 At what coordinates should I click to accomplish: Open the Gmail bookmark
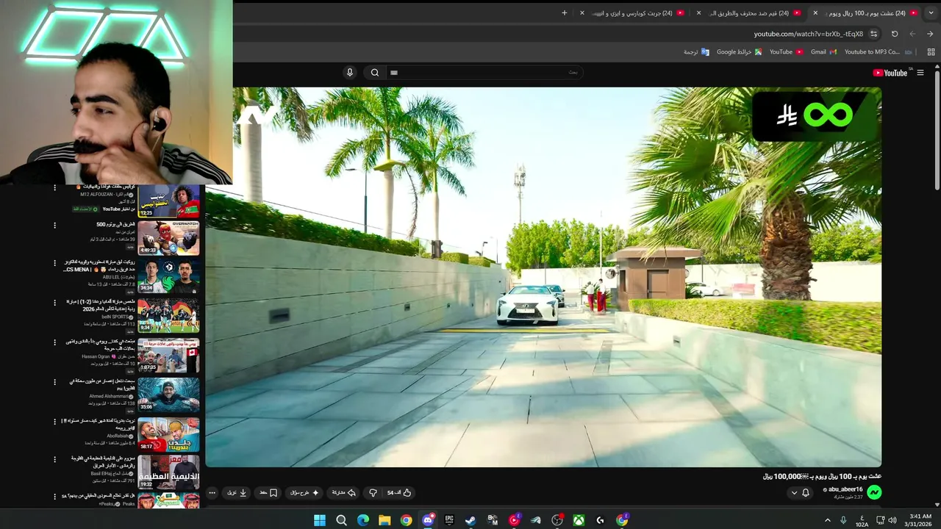[x=823, y=52]
